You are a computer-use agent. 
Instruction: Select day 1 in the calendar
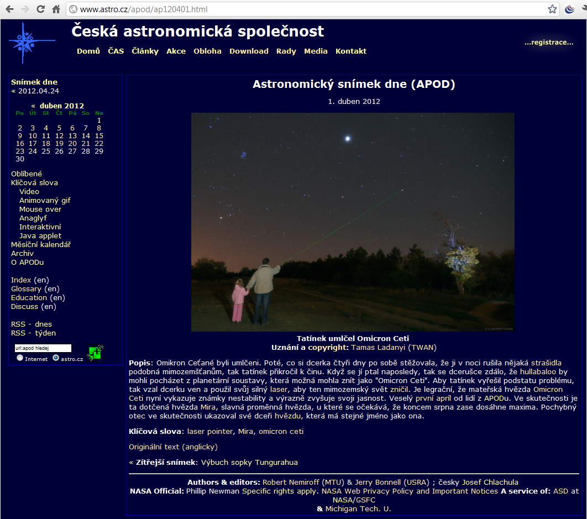click(x=99, y=120)
